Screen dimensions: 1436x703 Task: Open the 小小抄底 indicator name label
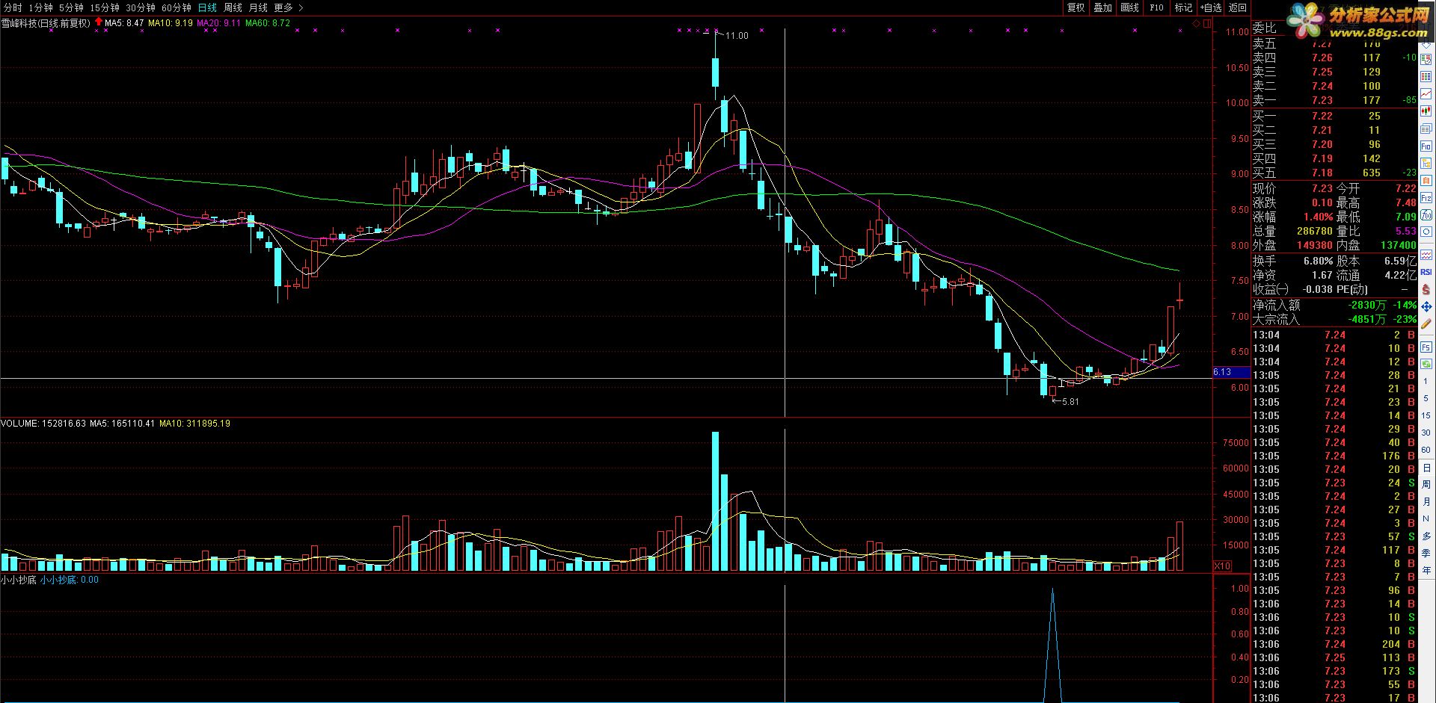pos(19,580)
